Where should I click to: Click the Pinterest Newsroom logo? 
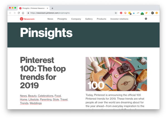(27, 19)
